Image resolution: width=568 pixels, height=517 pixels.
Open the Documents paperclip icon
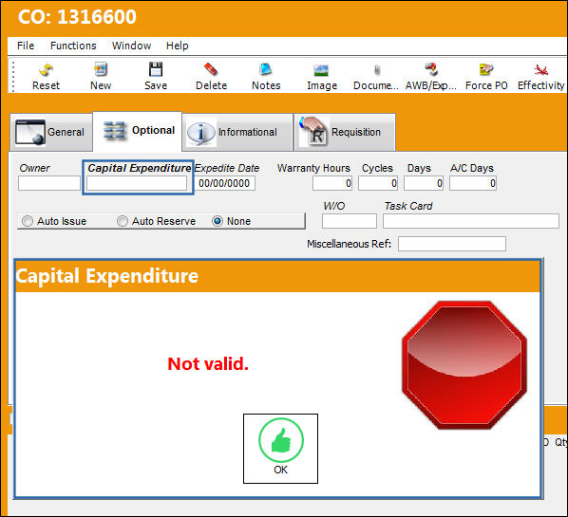pyautogui.click(x=376, y=76)
